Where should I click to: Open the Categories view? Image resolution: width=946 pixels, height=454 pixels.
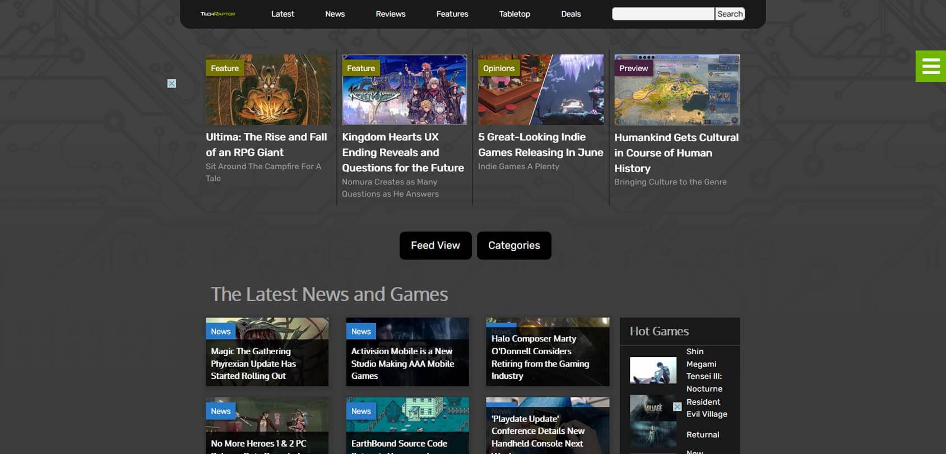pyautogui.click(x=514, y=245)
